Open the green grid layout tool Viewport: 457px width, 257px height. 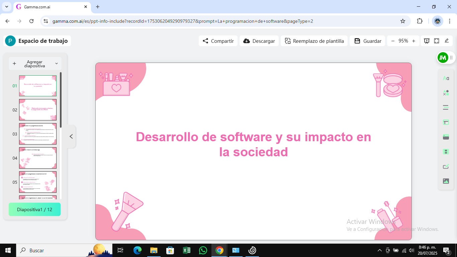click(446, 152)
